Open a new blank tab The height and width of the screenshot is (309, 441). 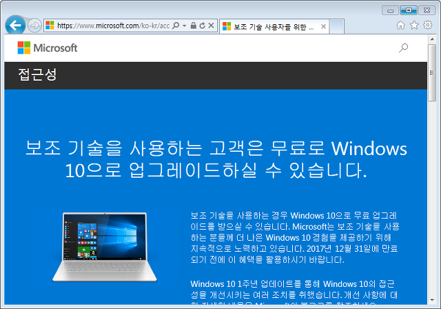point(337,27)
